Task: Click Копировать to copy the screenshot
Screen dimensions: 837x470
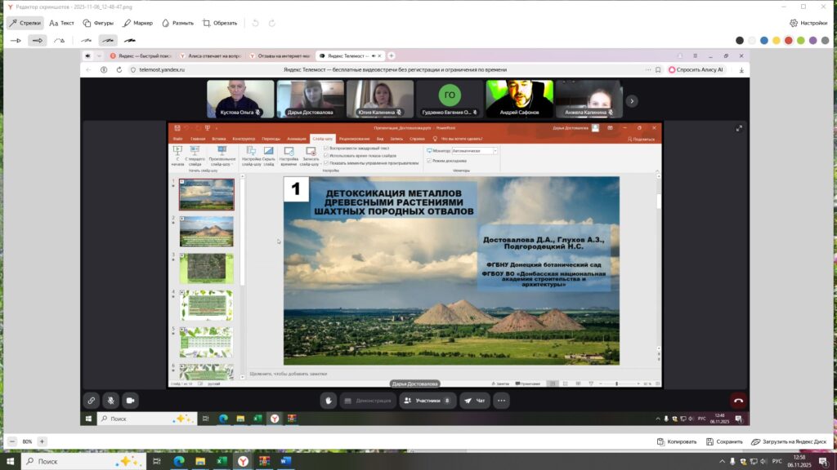Action: click(x=676, y=441)
